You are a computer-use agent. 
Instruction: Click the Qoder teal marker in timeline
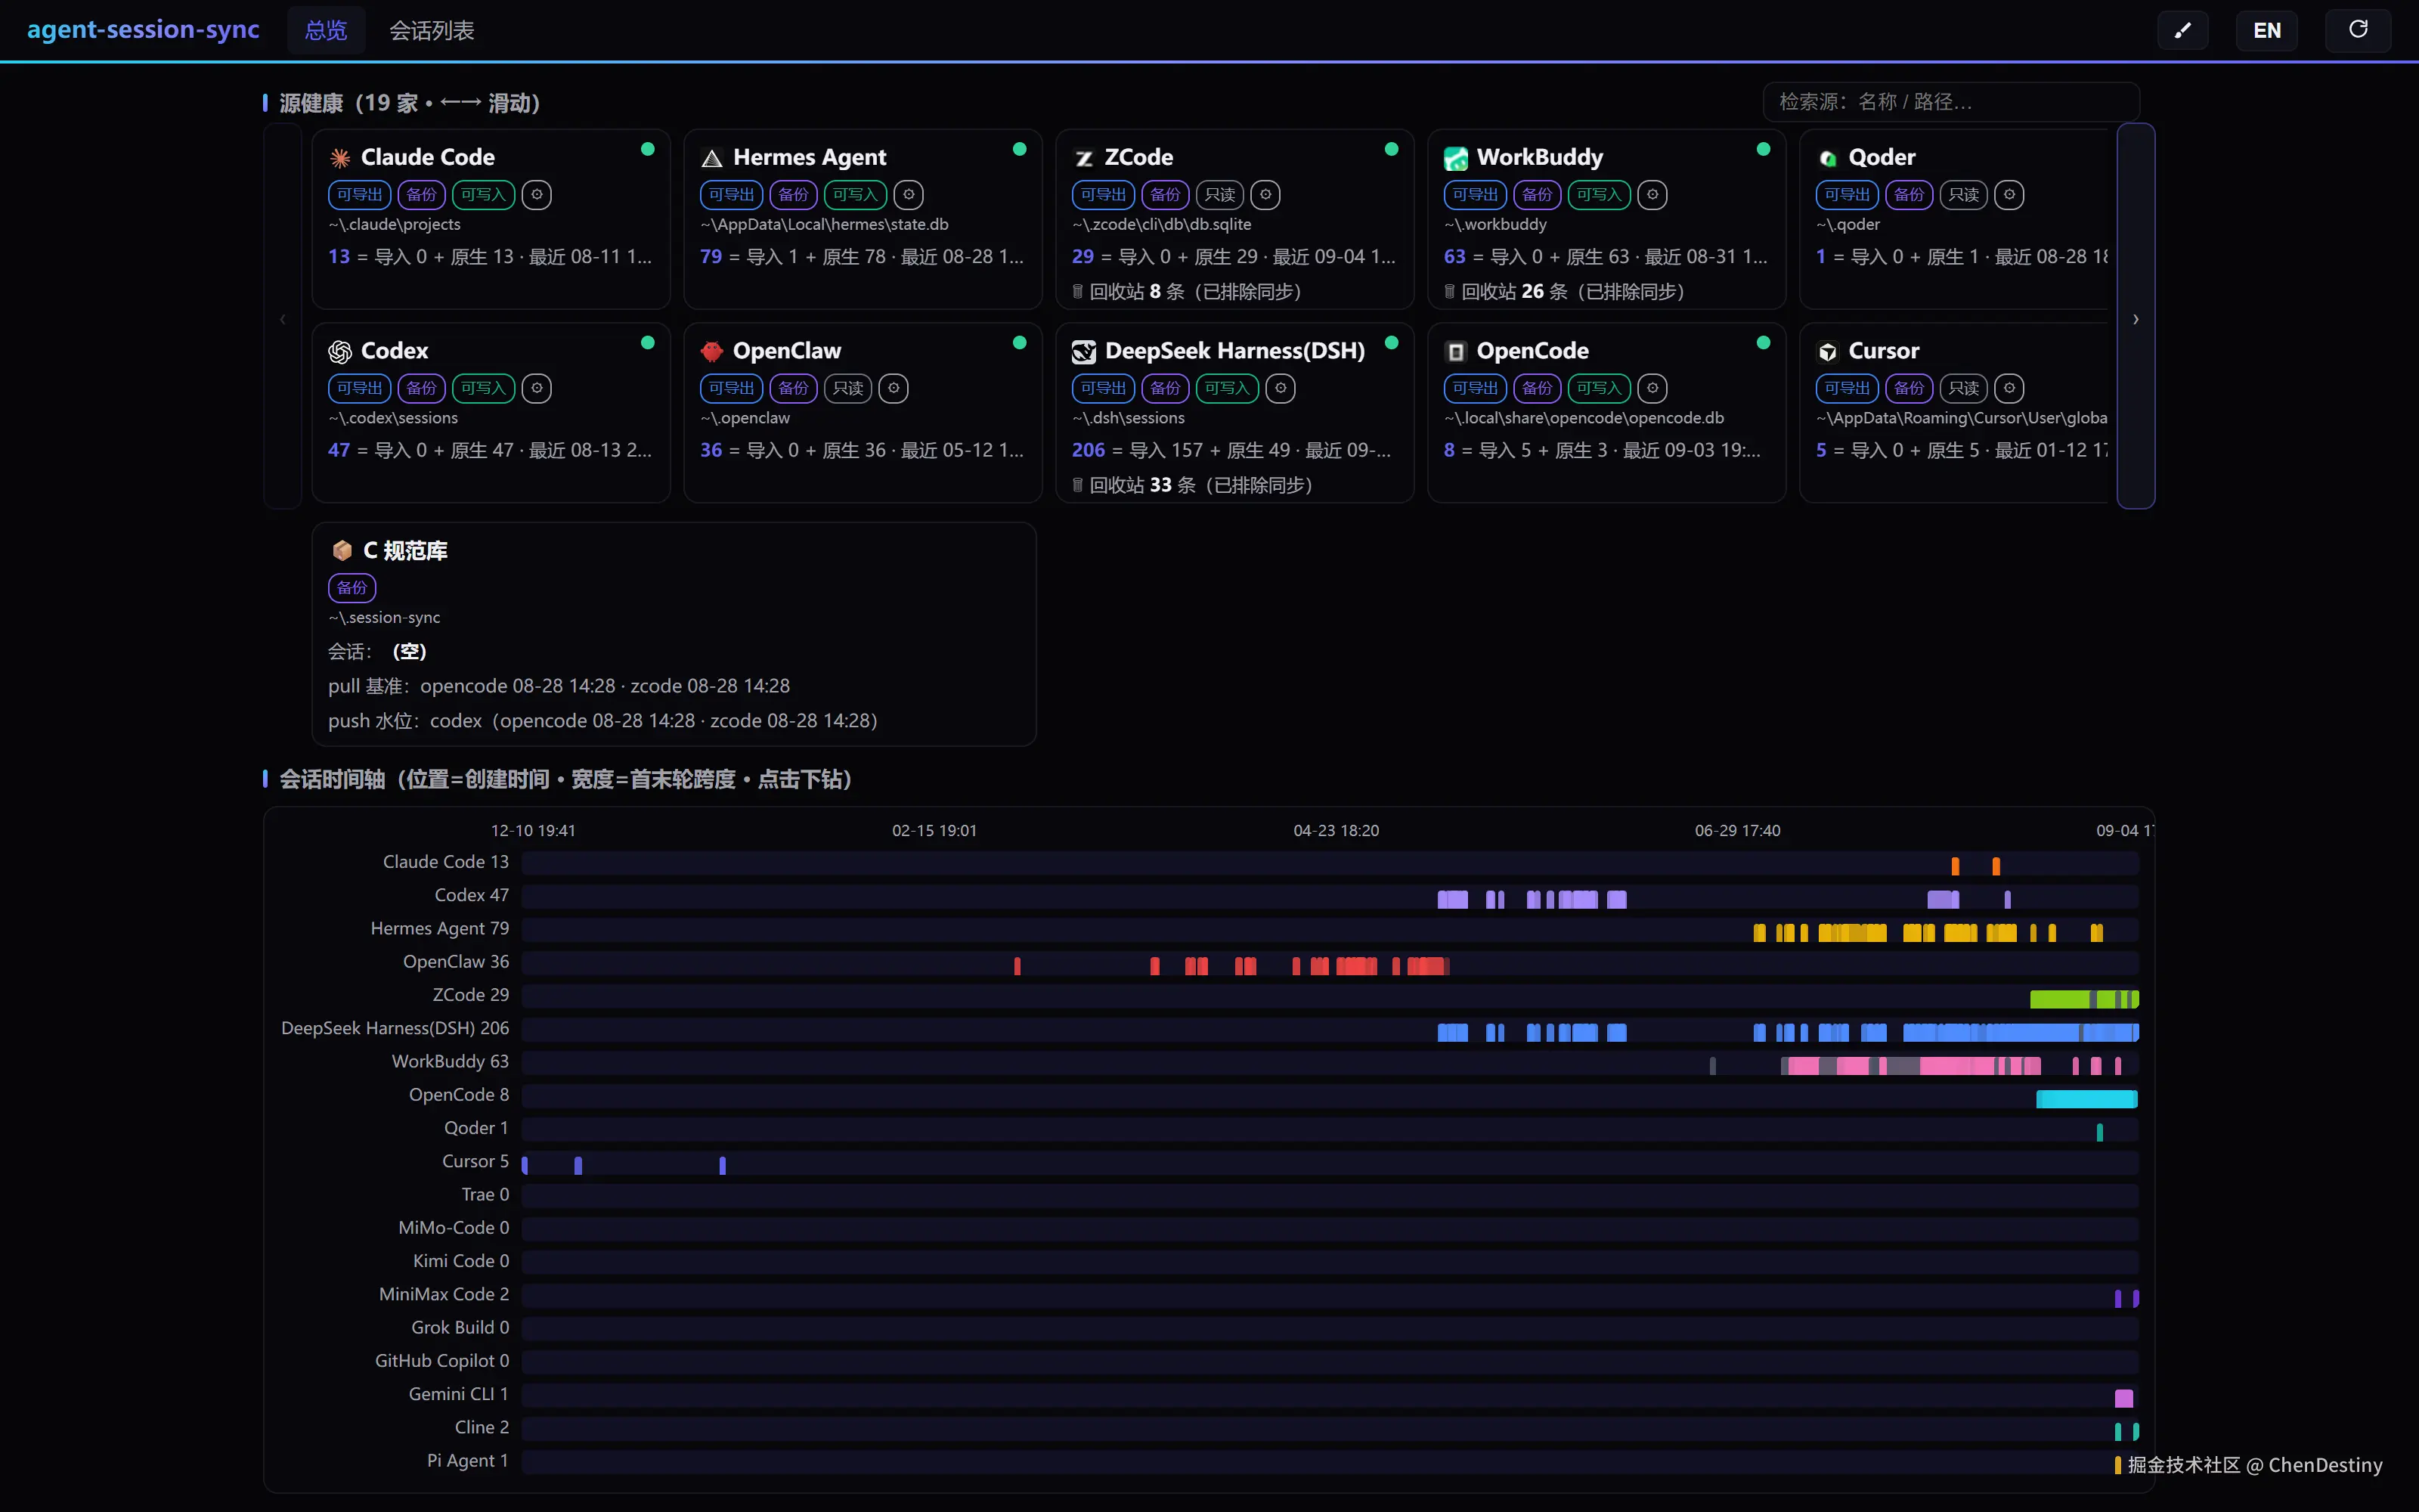pyautogui.click(x=2100, y=1132)
